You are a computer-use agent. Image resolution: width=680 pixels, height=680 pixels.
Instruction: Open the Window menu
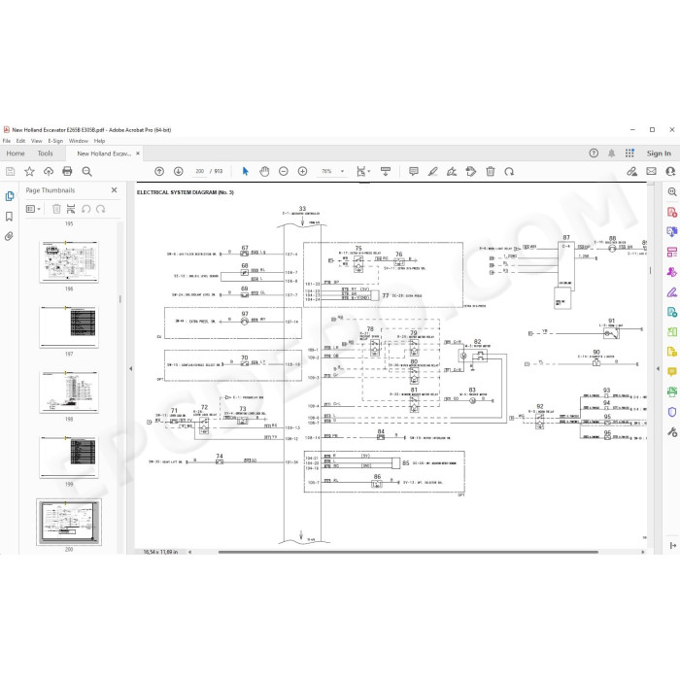pos(79,141)
